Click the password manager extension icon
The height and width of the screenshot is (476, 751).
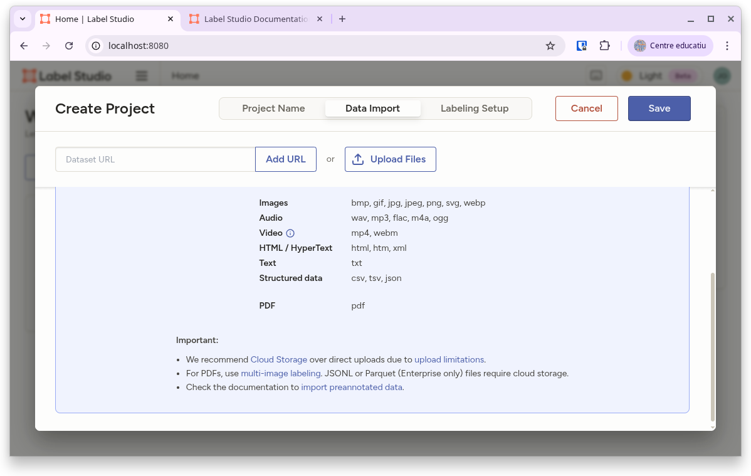(582, 46)
